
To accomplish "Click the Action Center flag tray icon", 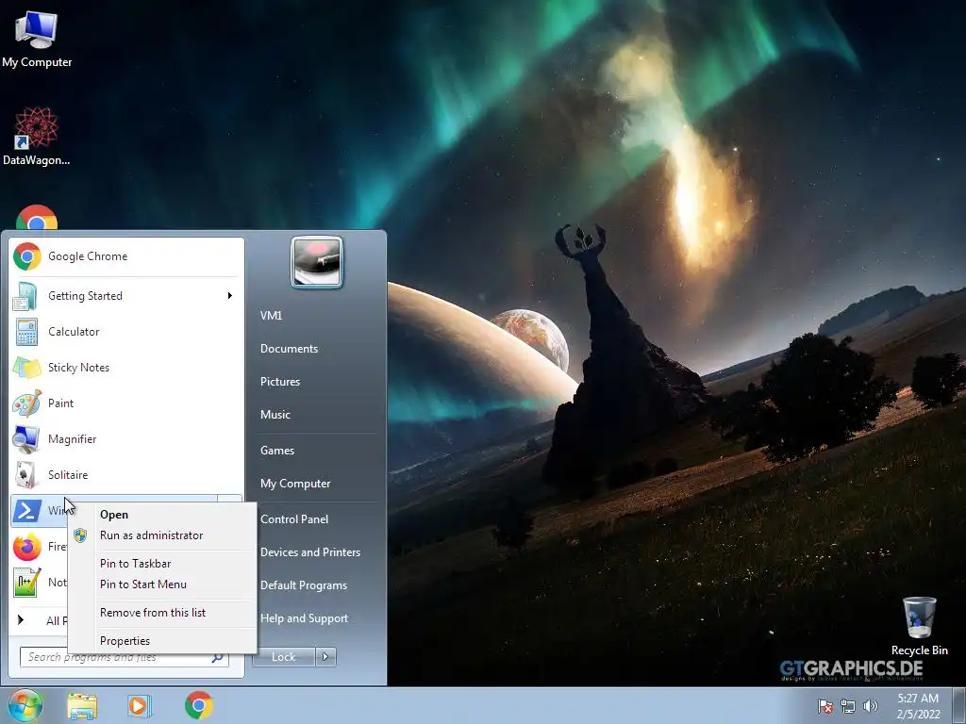I will pos(824,706).
